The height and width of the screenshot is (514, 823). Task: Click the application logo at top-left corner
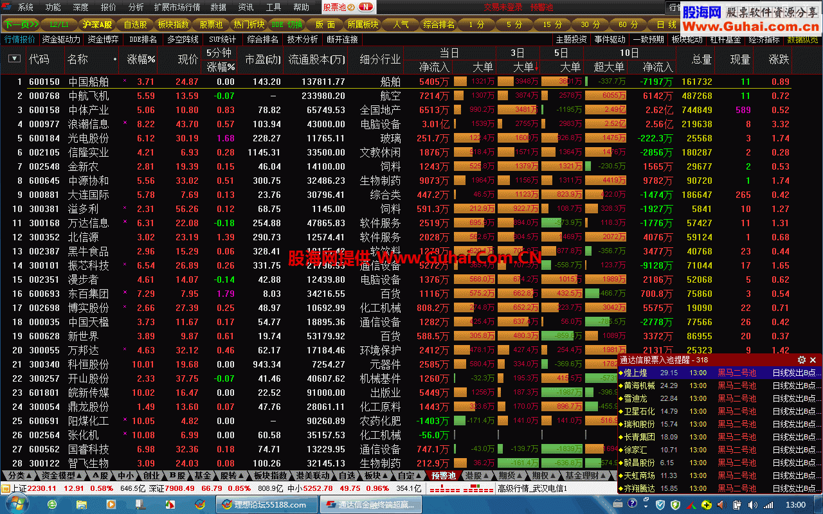click(7, 7)
